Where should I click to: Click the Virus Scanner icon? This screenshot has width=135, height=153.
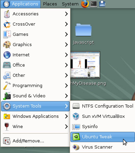point(76,147)
